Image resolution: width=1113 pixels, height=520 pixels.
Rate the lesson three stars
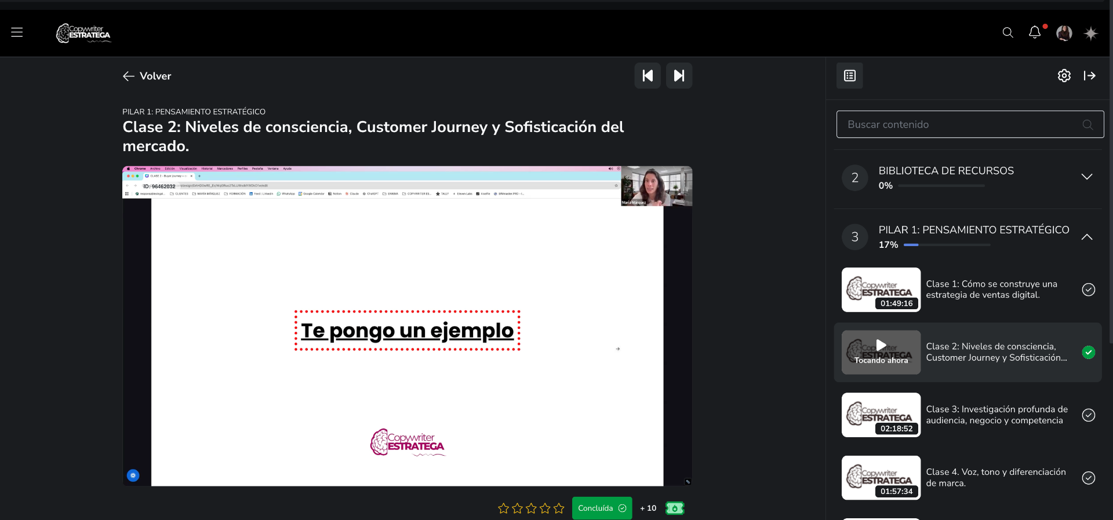pyautogui.click(x=531, y=508)
